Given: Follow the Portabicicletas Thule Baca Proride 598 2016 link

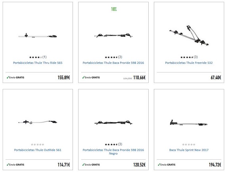Looking at the screenshot, I should pyautogui.click(x=113, y=63).
